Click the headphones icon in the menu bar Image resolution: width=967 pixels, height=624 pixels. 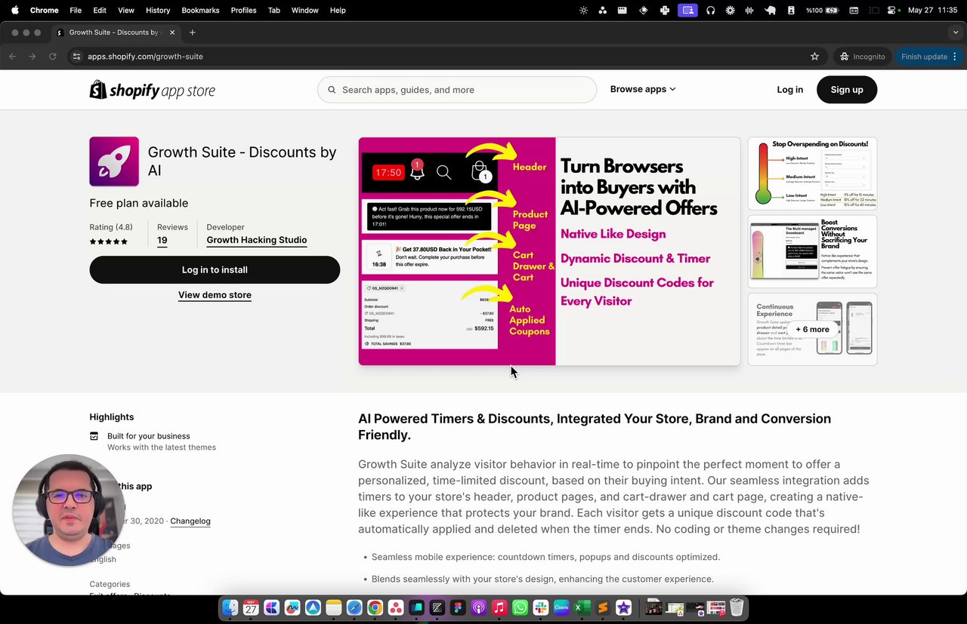pyautogui.click(x=710, y=11)
